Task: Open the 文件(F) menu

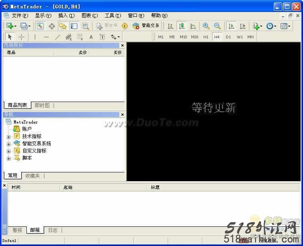Action: (20, 16)
